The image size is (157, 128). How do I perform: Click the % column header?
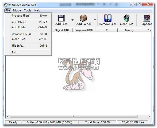tap(106, 30)
